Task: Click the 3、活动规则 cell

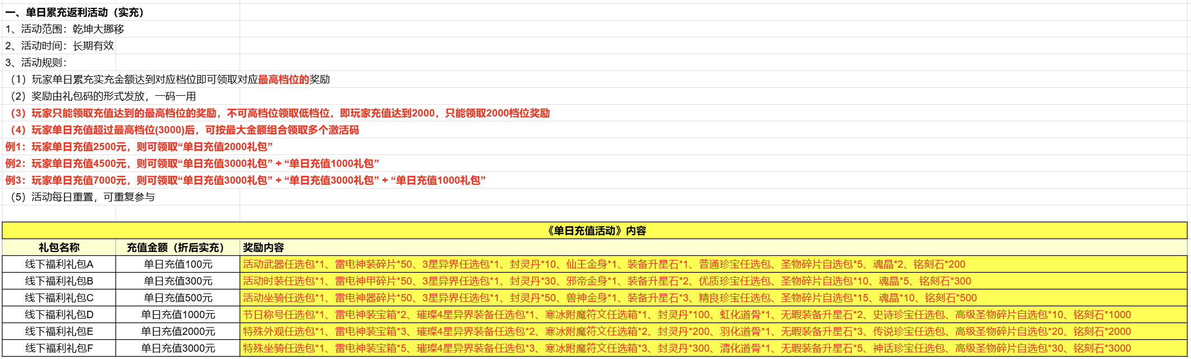Action: (x=36, y=63)
